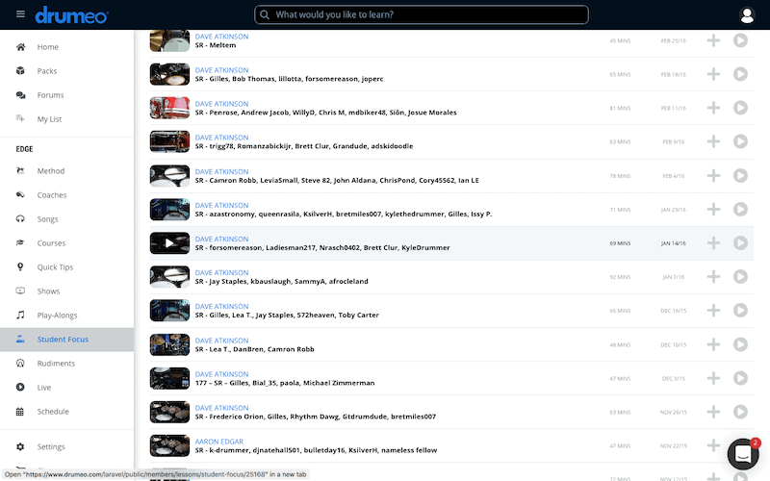Viewport: 770px width, 481px height.
Task: Add 'SR - Lea T., DanBren' lesson to list
Action: coord(713,344)
